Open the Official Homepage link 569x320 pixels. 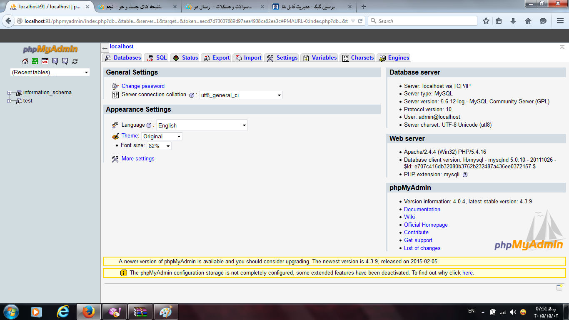[x=426, y=225]
